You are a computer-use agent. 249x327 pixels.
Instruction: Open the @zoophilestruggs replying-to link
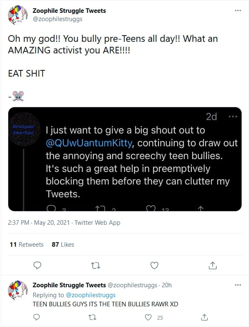(91, 295)
